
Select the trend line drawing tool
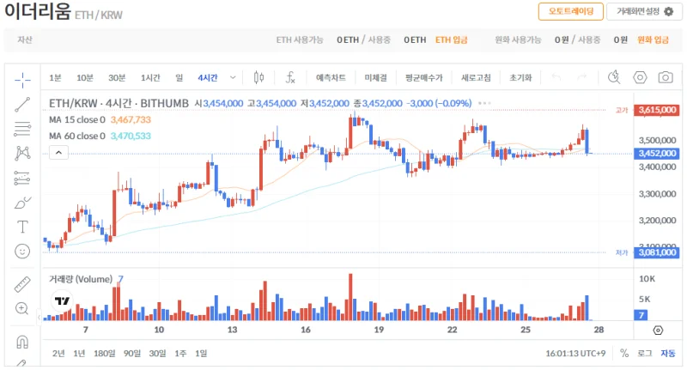tap(22, 104)
